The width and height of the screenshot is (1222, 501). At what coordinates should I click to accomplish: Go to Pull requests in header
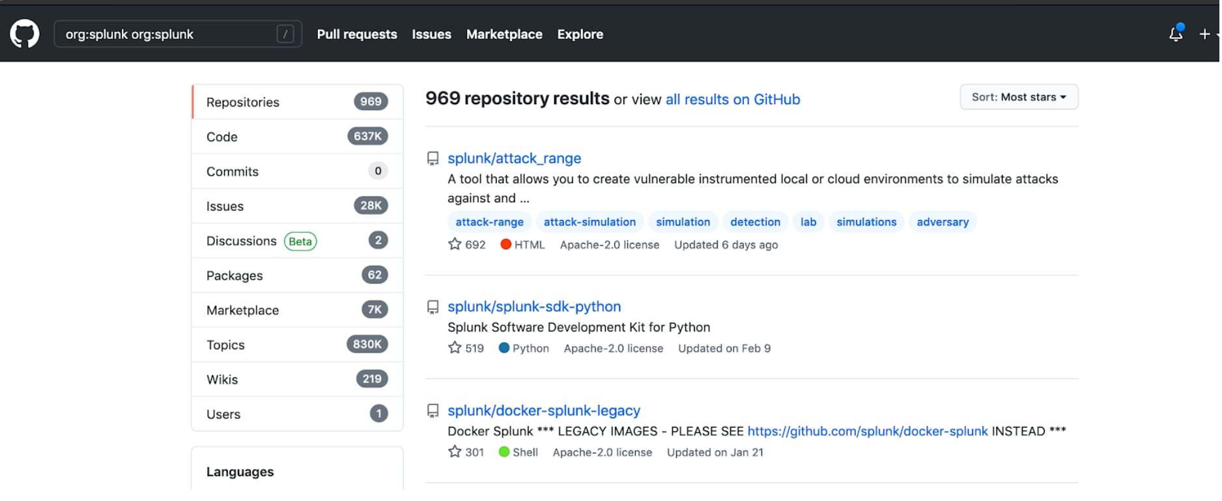[x=357, y=34]
